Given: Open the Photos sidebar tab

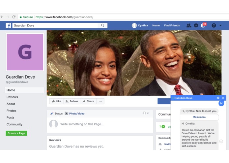Looking at the screenshot, I should 11,111.
